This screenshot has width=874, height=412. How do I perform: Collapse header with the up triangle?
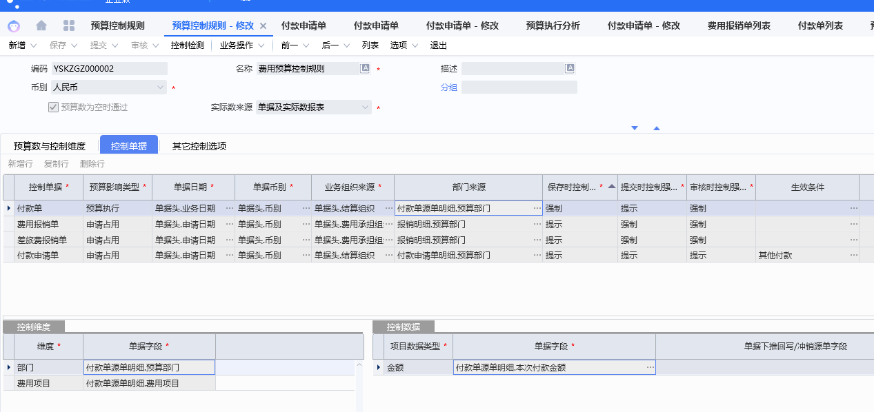(657, 128)
